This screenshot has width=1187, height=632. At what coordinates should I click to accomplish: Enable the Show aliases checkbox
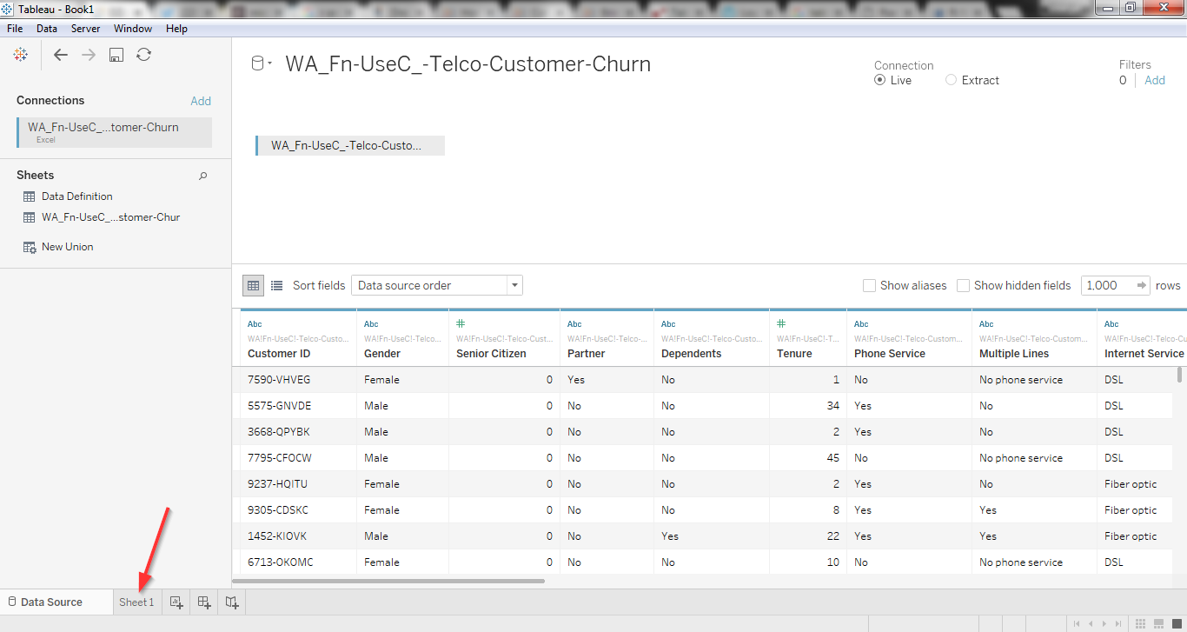[x=869, y=285]
